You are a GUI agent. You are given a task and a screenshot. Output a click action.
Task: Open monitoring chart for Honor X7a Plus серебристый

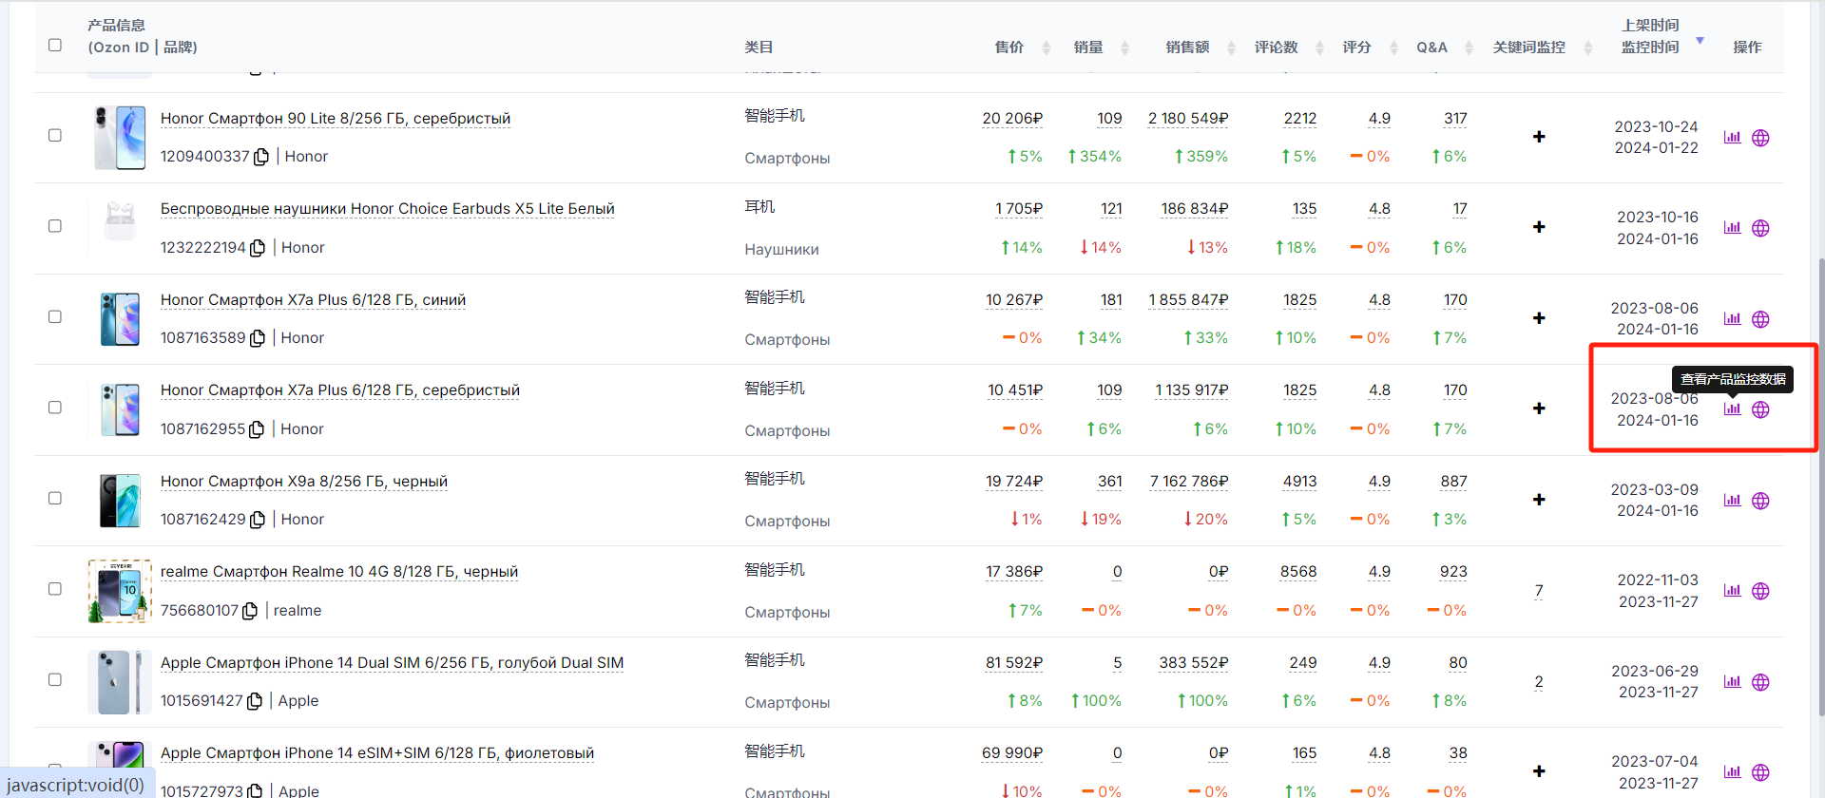click(x=1732, y=409)
